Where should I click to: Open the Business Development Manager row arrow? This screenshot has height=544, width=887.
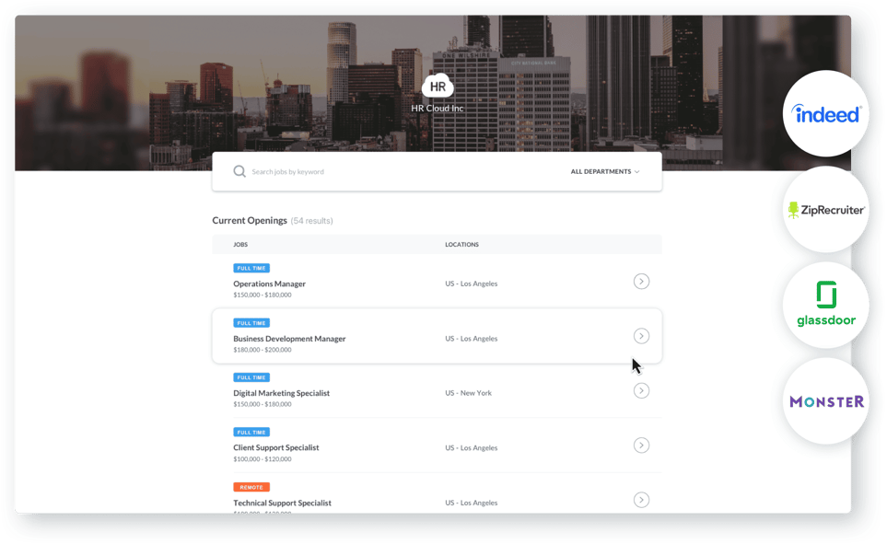(x=641, y=336)
